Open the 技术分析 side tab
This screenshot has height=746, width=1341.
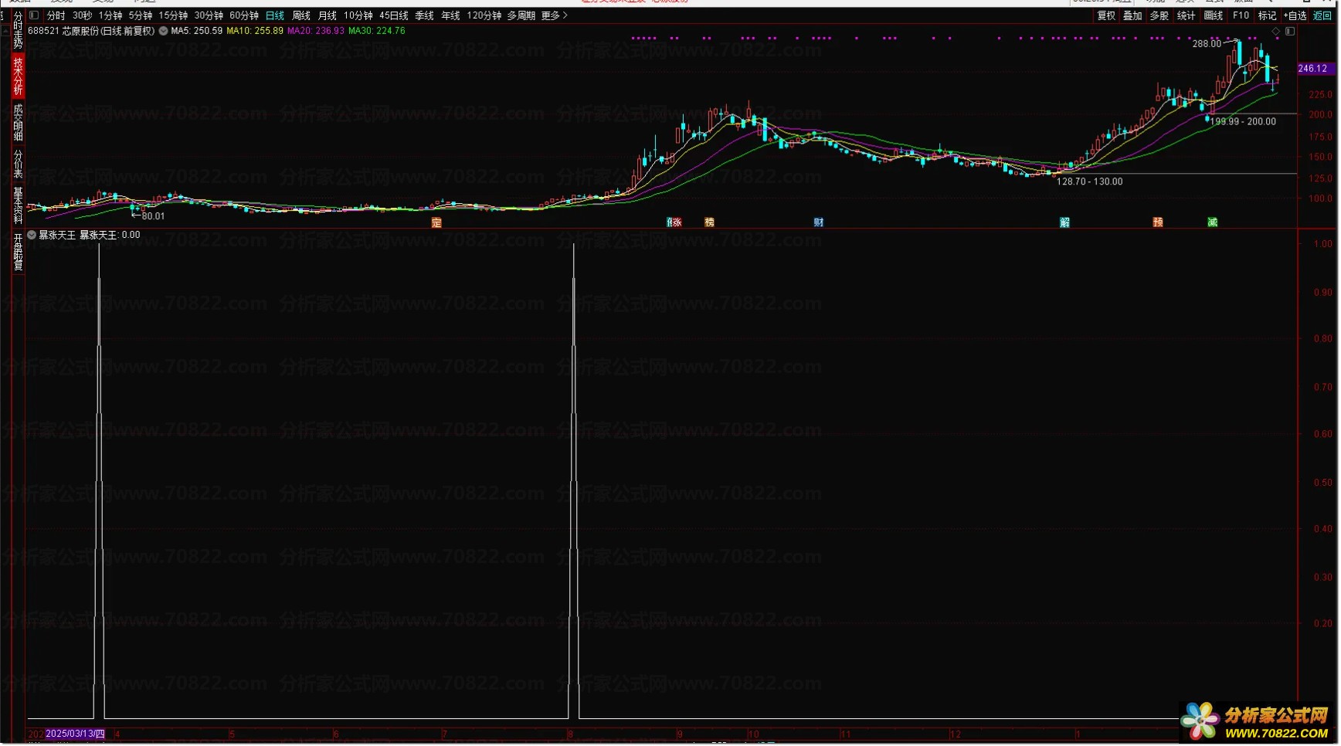tap(18, 76)
